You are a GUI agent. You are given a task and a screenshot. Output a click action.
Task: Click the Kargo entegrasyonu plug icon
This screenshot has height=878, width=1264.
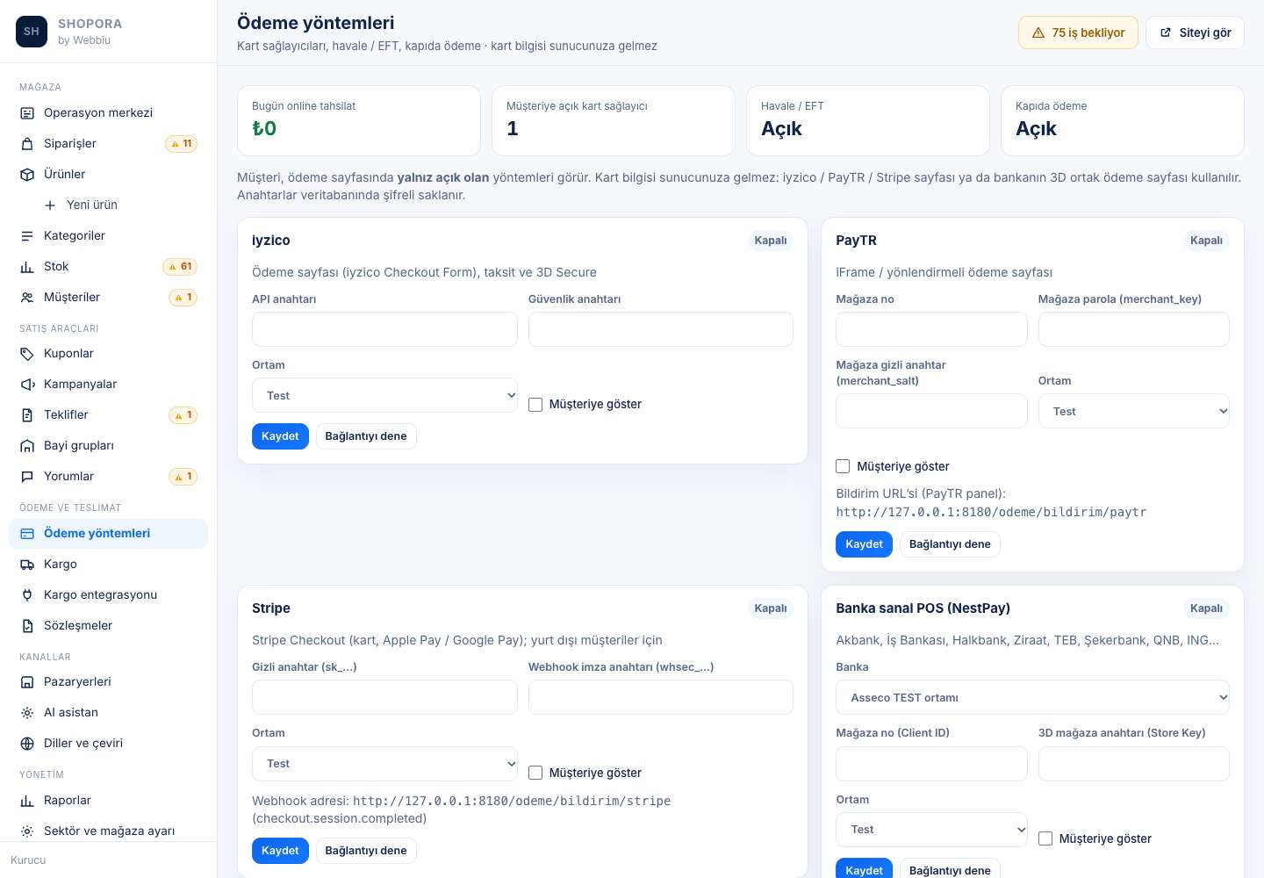[27, 595]
